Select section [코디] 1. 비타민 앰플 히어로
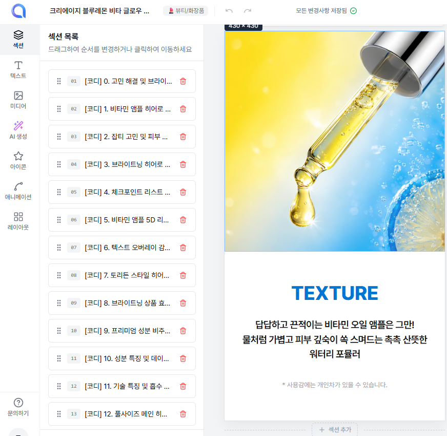Screen dimensions: 447x436 click(x=122, y=109)
